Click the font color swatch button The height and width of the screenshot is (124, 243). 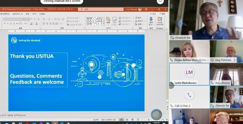37,24
